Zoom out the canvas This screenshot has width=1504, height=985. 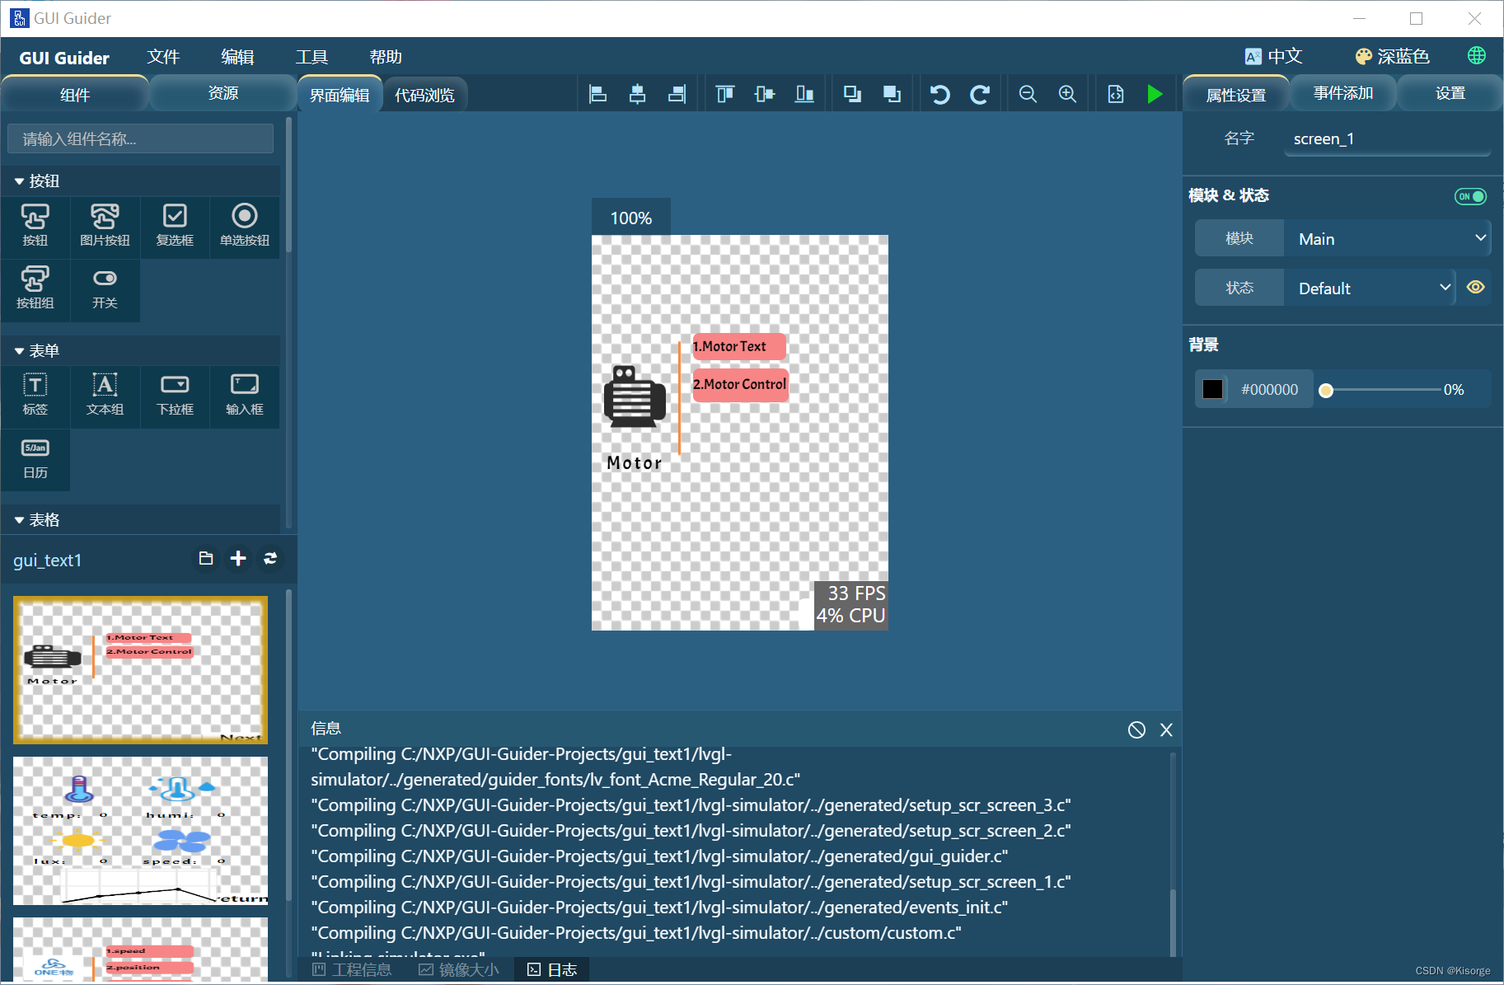(1028, 94)
